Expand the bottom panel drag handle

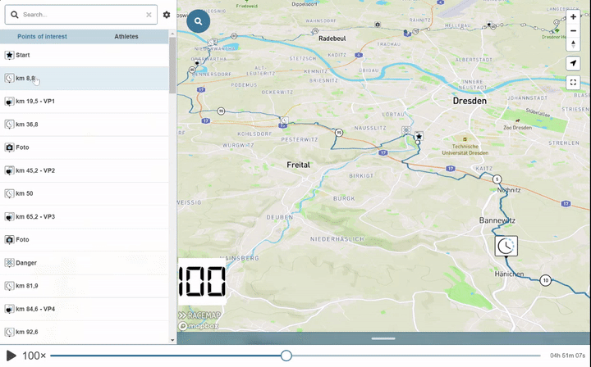[383, 338]
